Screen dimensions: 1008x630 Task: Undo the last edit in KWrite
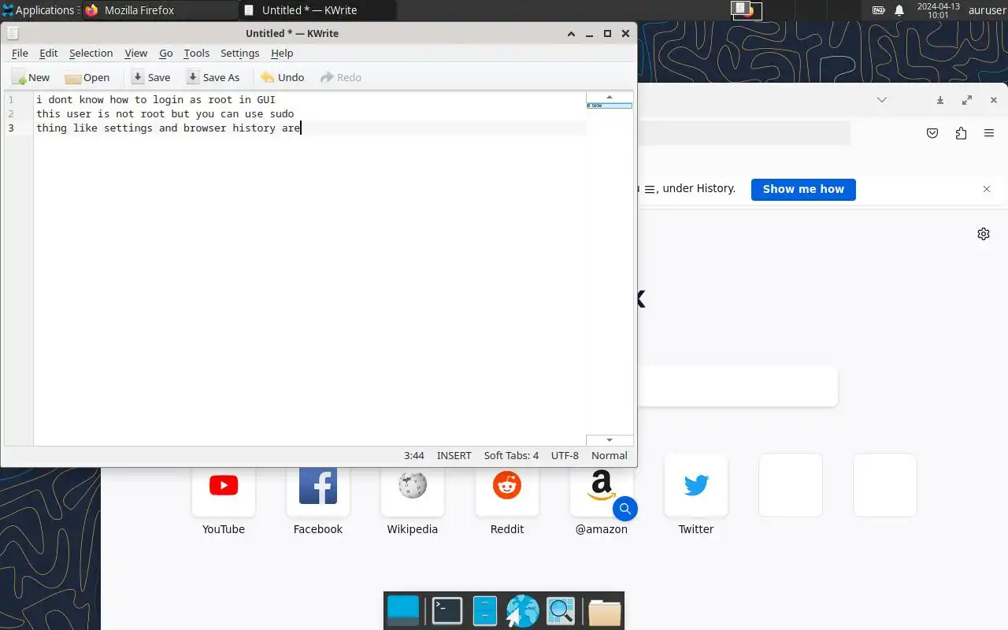(282, 77)
